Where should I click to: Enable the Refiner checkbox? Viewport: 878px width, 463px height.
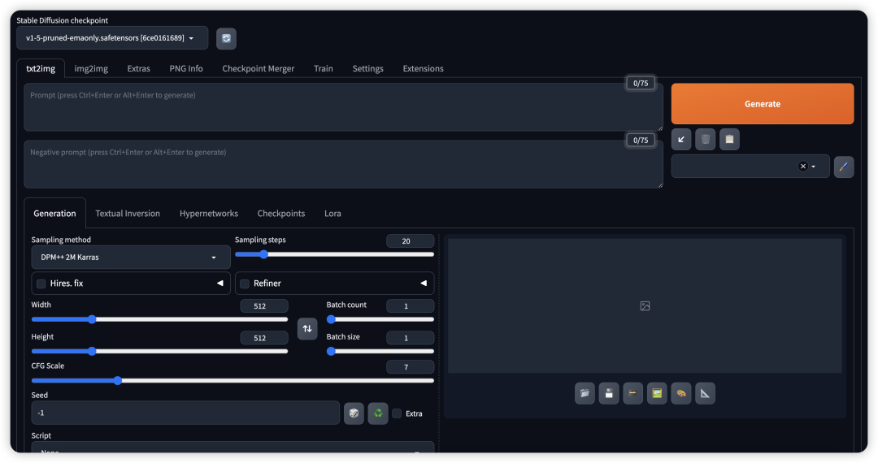pyautogui.click(x=245, y=284)
